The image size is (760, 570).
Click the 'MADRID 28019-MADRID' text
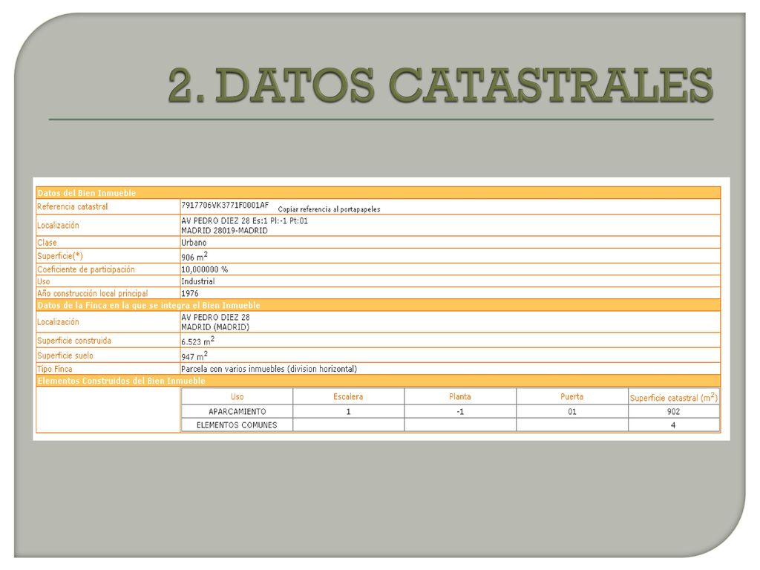pyautogui.click(x=224, y=230)
